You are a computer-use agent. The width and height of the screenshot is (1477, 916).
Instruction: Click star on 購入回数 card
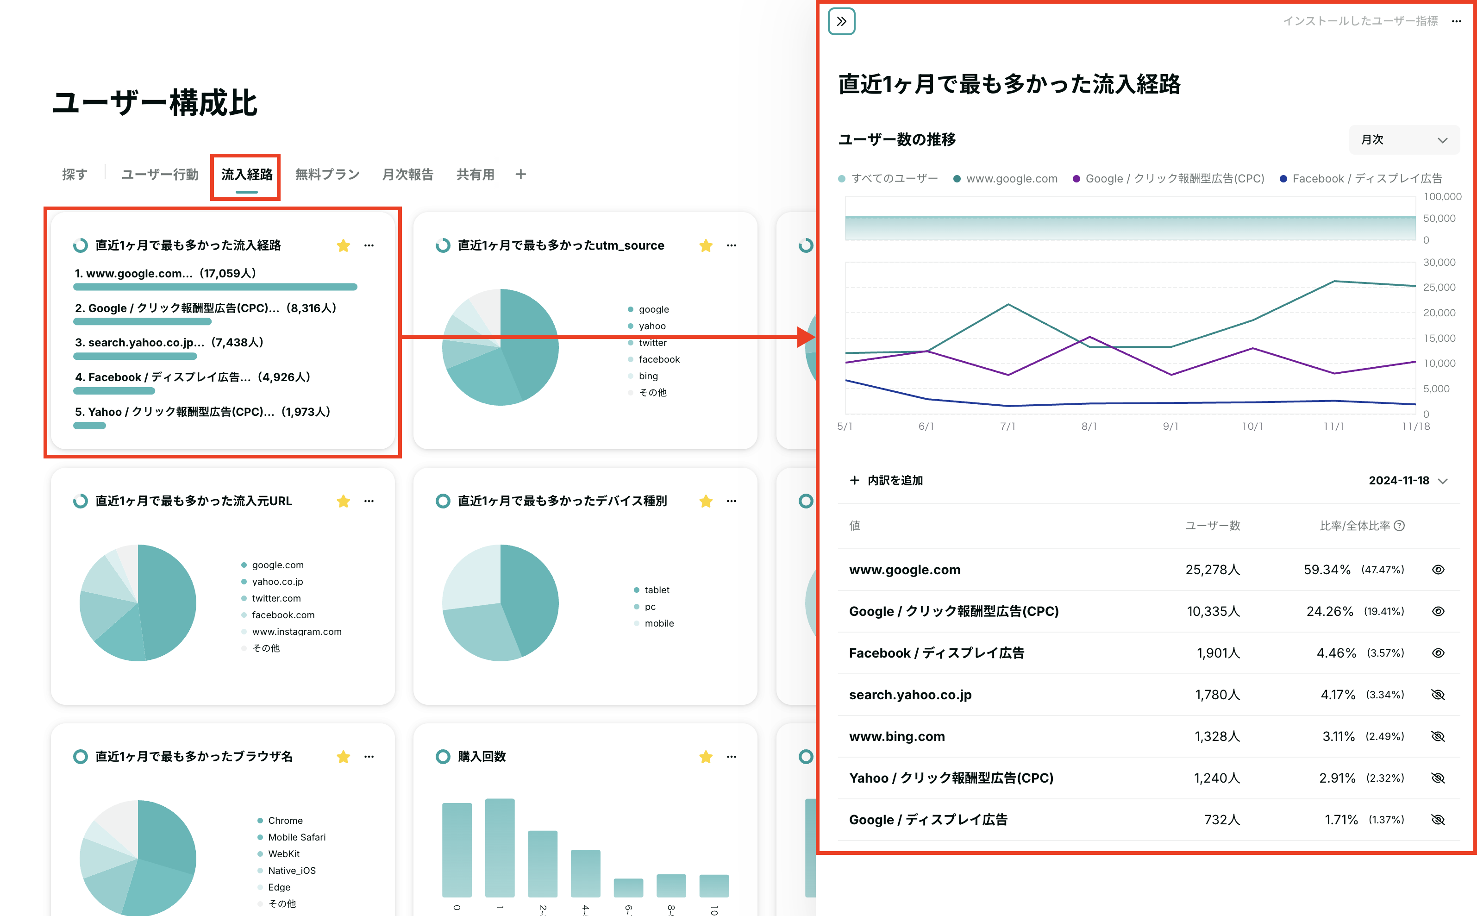(x=706, y=757)
